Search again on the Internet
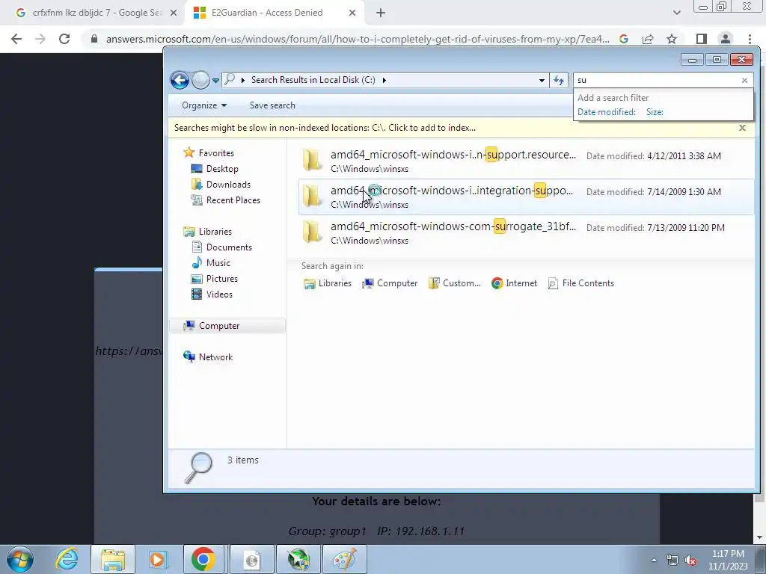Viewport: 766px width, 574px height. [515, 283]
